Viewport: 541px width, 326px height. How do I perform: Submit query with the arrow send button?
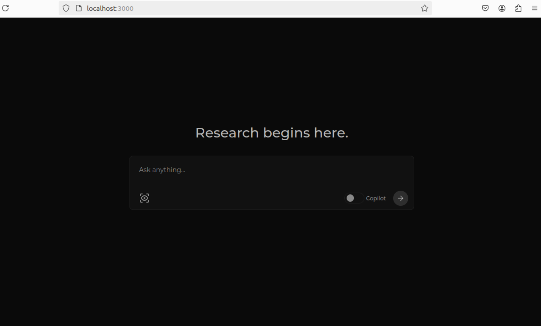400,198
